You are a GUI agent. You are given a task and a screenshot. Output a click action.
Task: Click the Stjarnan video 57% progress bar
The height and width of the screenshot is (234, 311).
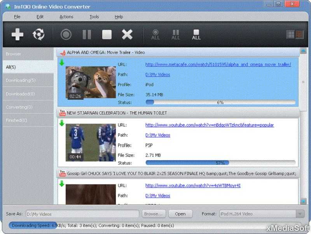click(x=220, y=163)
